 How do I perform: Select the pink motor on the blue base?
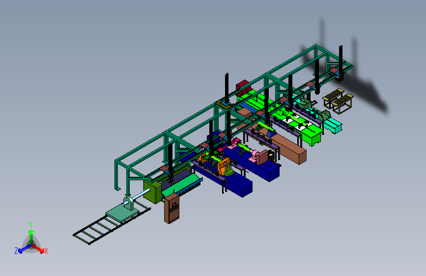click(255, 155)
